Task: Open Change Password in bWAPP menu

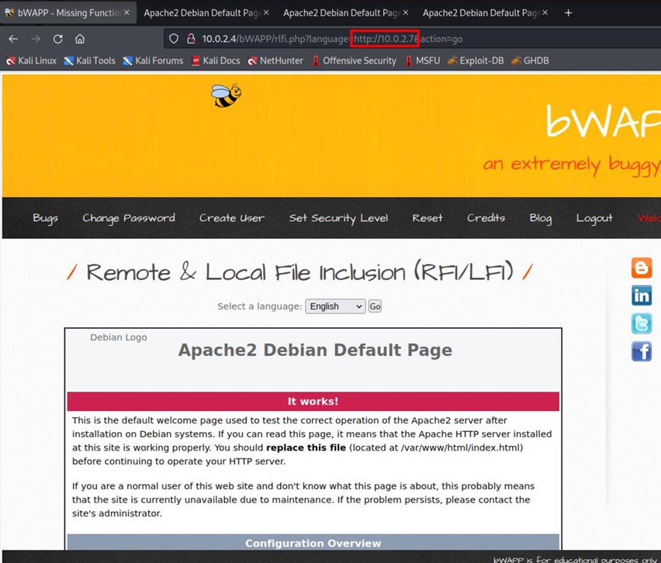Action: coord(129,218)
